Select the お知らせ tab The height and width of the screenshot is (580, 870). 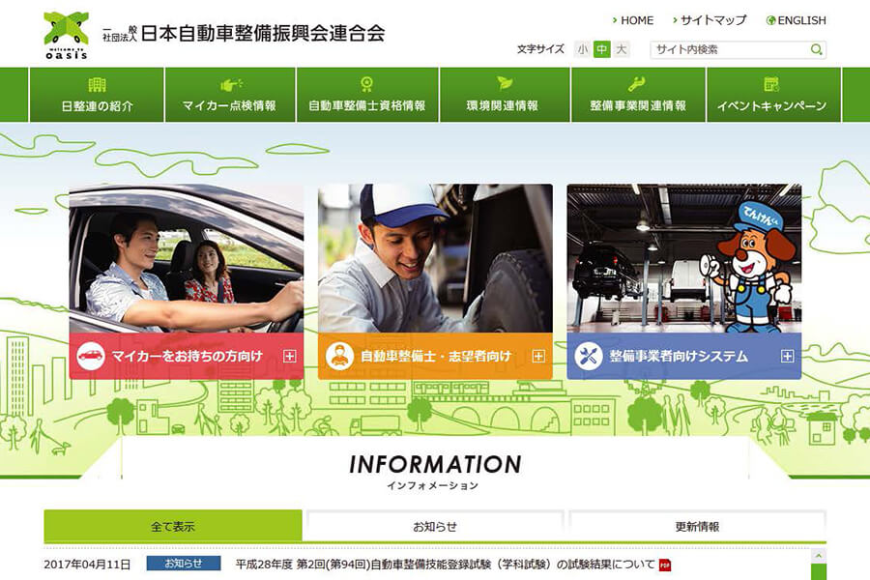point(435,526)
